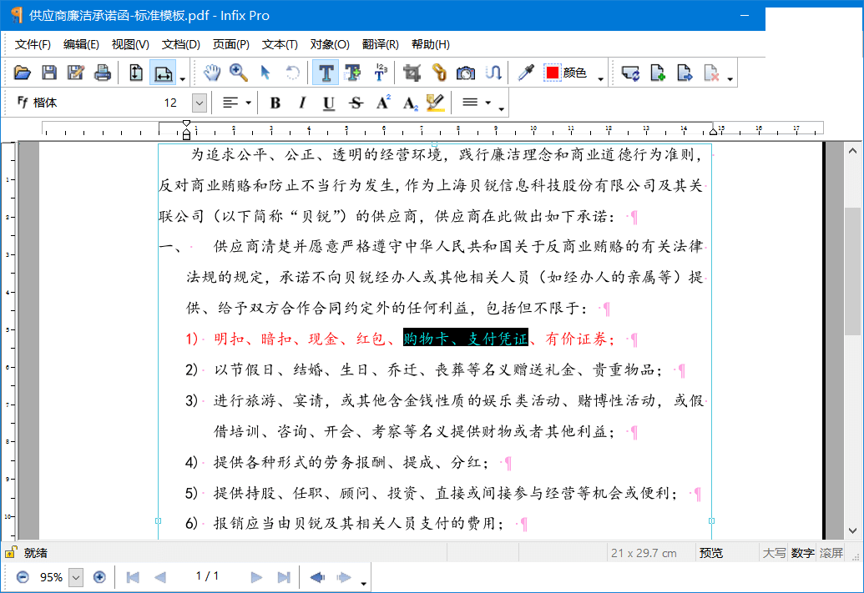864x593 pixels.
Task: Select the Fit Page height view icon
Action: click(135, 73)
